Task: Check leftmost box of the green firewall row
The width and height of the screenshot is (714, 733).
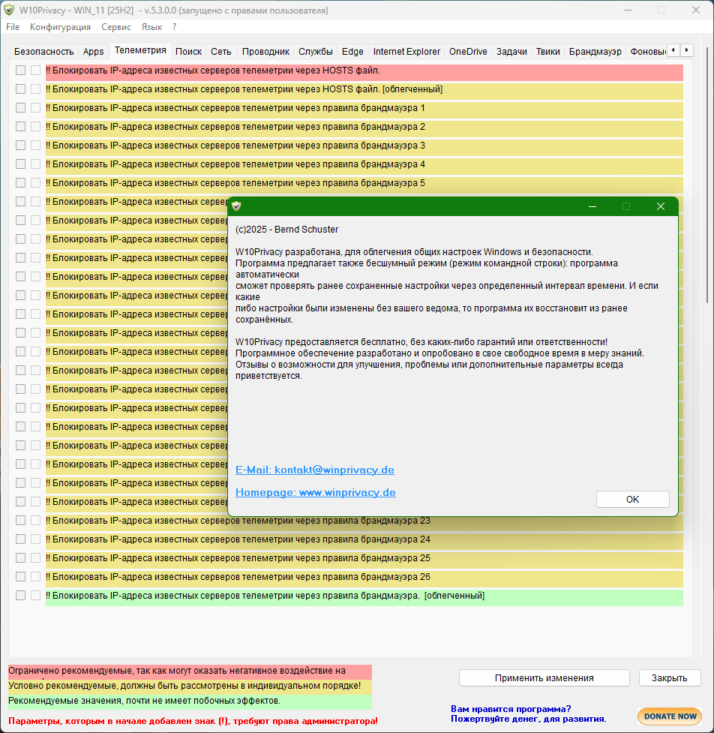Action: [21, 596]
